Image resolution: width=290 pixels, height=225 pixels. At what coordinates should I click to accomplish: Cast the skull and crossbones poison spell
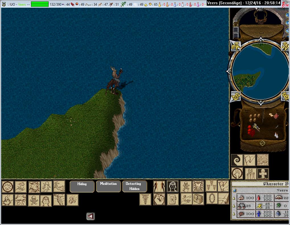click(x=34, y=200)
